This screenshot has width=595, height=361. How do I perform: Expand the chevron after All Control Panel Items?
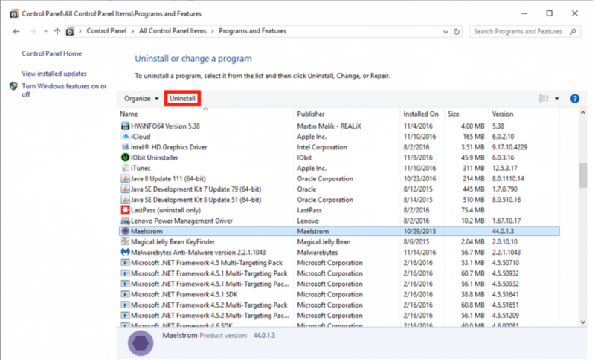coord(213,31)
